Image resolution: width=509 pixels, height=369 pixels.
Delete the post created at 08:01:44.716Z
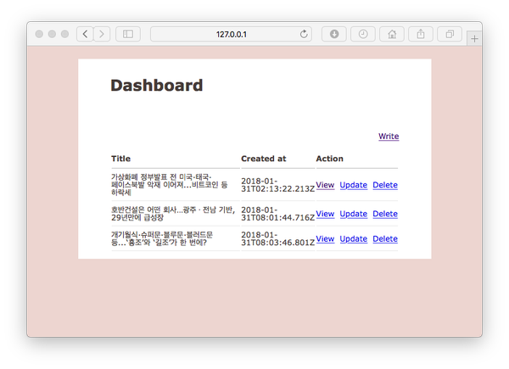385,214
